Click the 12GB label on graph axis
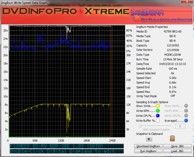The height and width of the screenshot is (157, 194). tap(61, 141)
